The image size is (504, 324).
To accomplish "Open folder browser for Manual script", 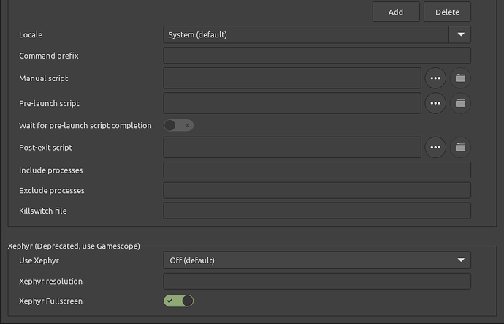I will (460, 78).
